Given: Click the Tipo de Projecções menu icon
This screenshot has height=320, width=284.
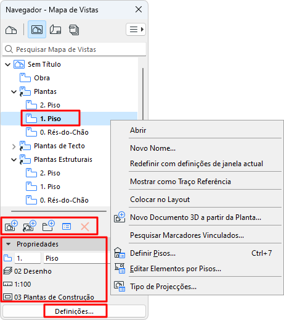Looking at the screenshot, I should pyautogui.click(x=120, y=286).
